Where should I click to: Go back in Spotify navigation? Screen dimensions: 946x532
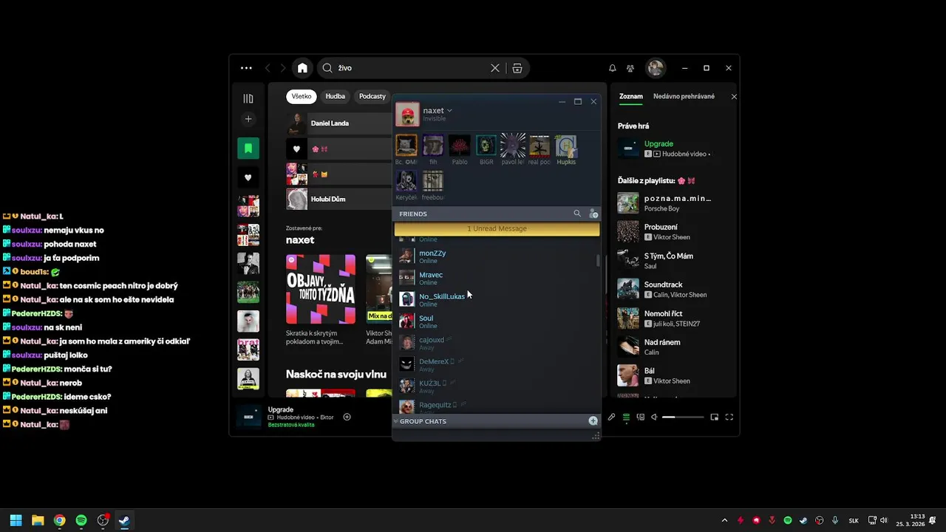(x=268, y=68)
